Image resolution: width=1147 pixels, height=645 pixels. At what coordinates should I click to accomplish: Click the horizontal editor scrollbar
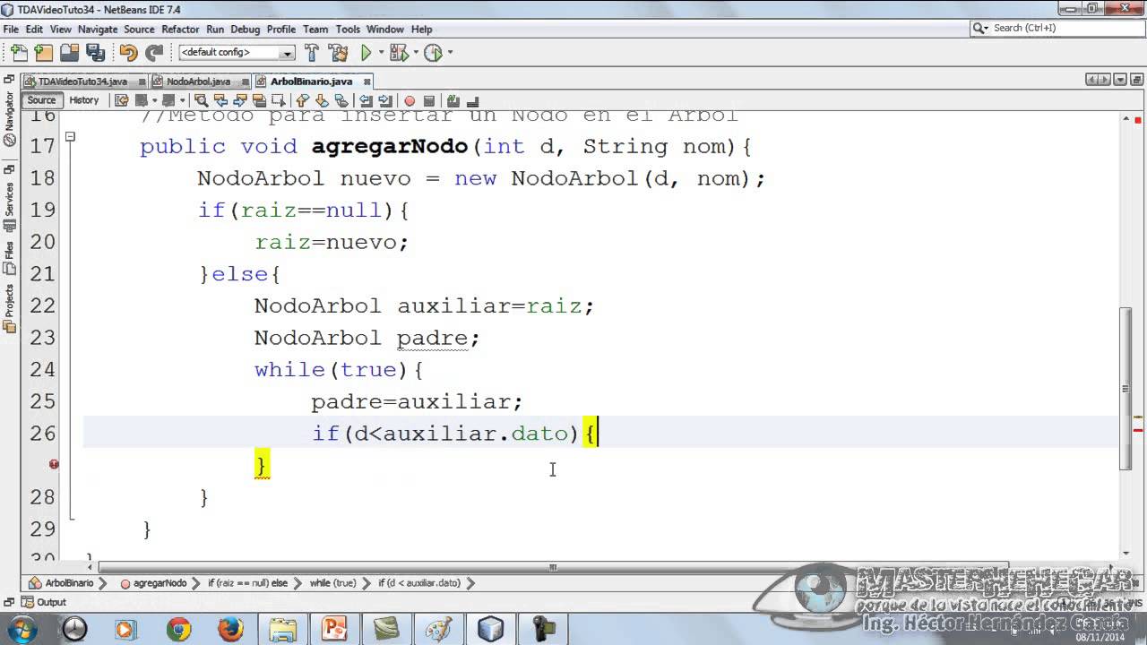click(553, 567)
